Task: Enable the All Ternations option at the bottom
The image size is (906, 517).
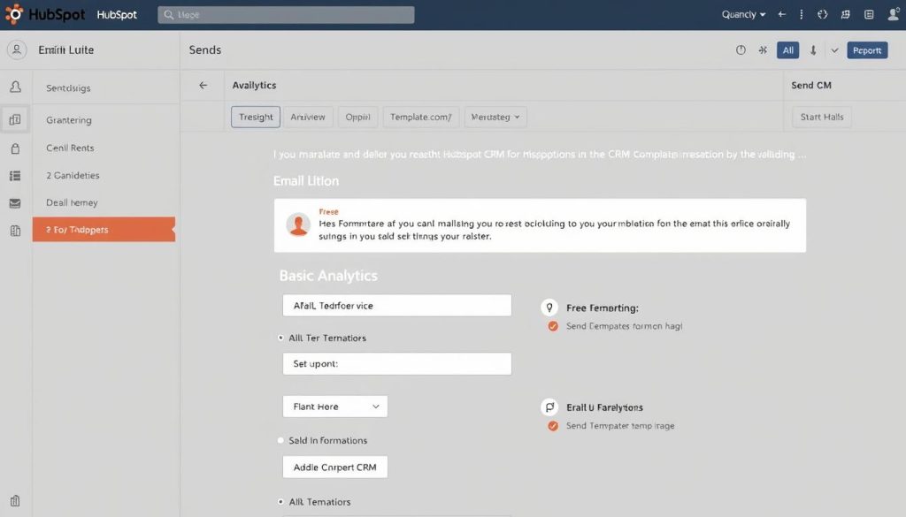Action: pyautogui.click(x=280, y=501)
